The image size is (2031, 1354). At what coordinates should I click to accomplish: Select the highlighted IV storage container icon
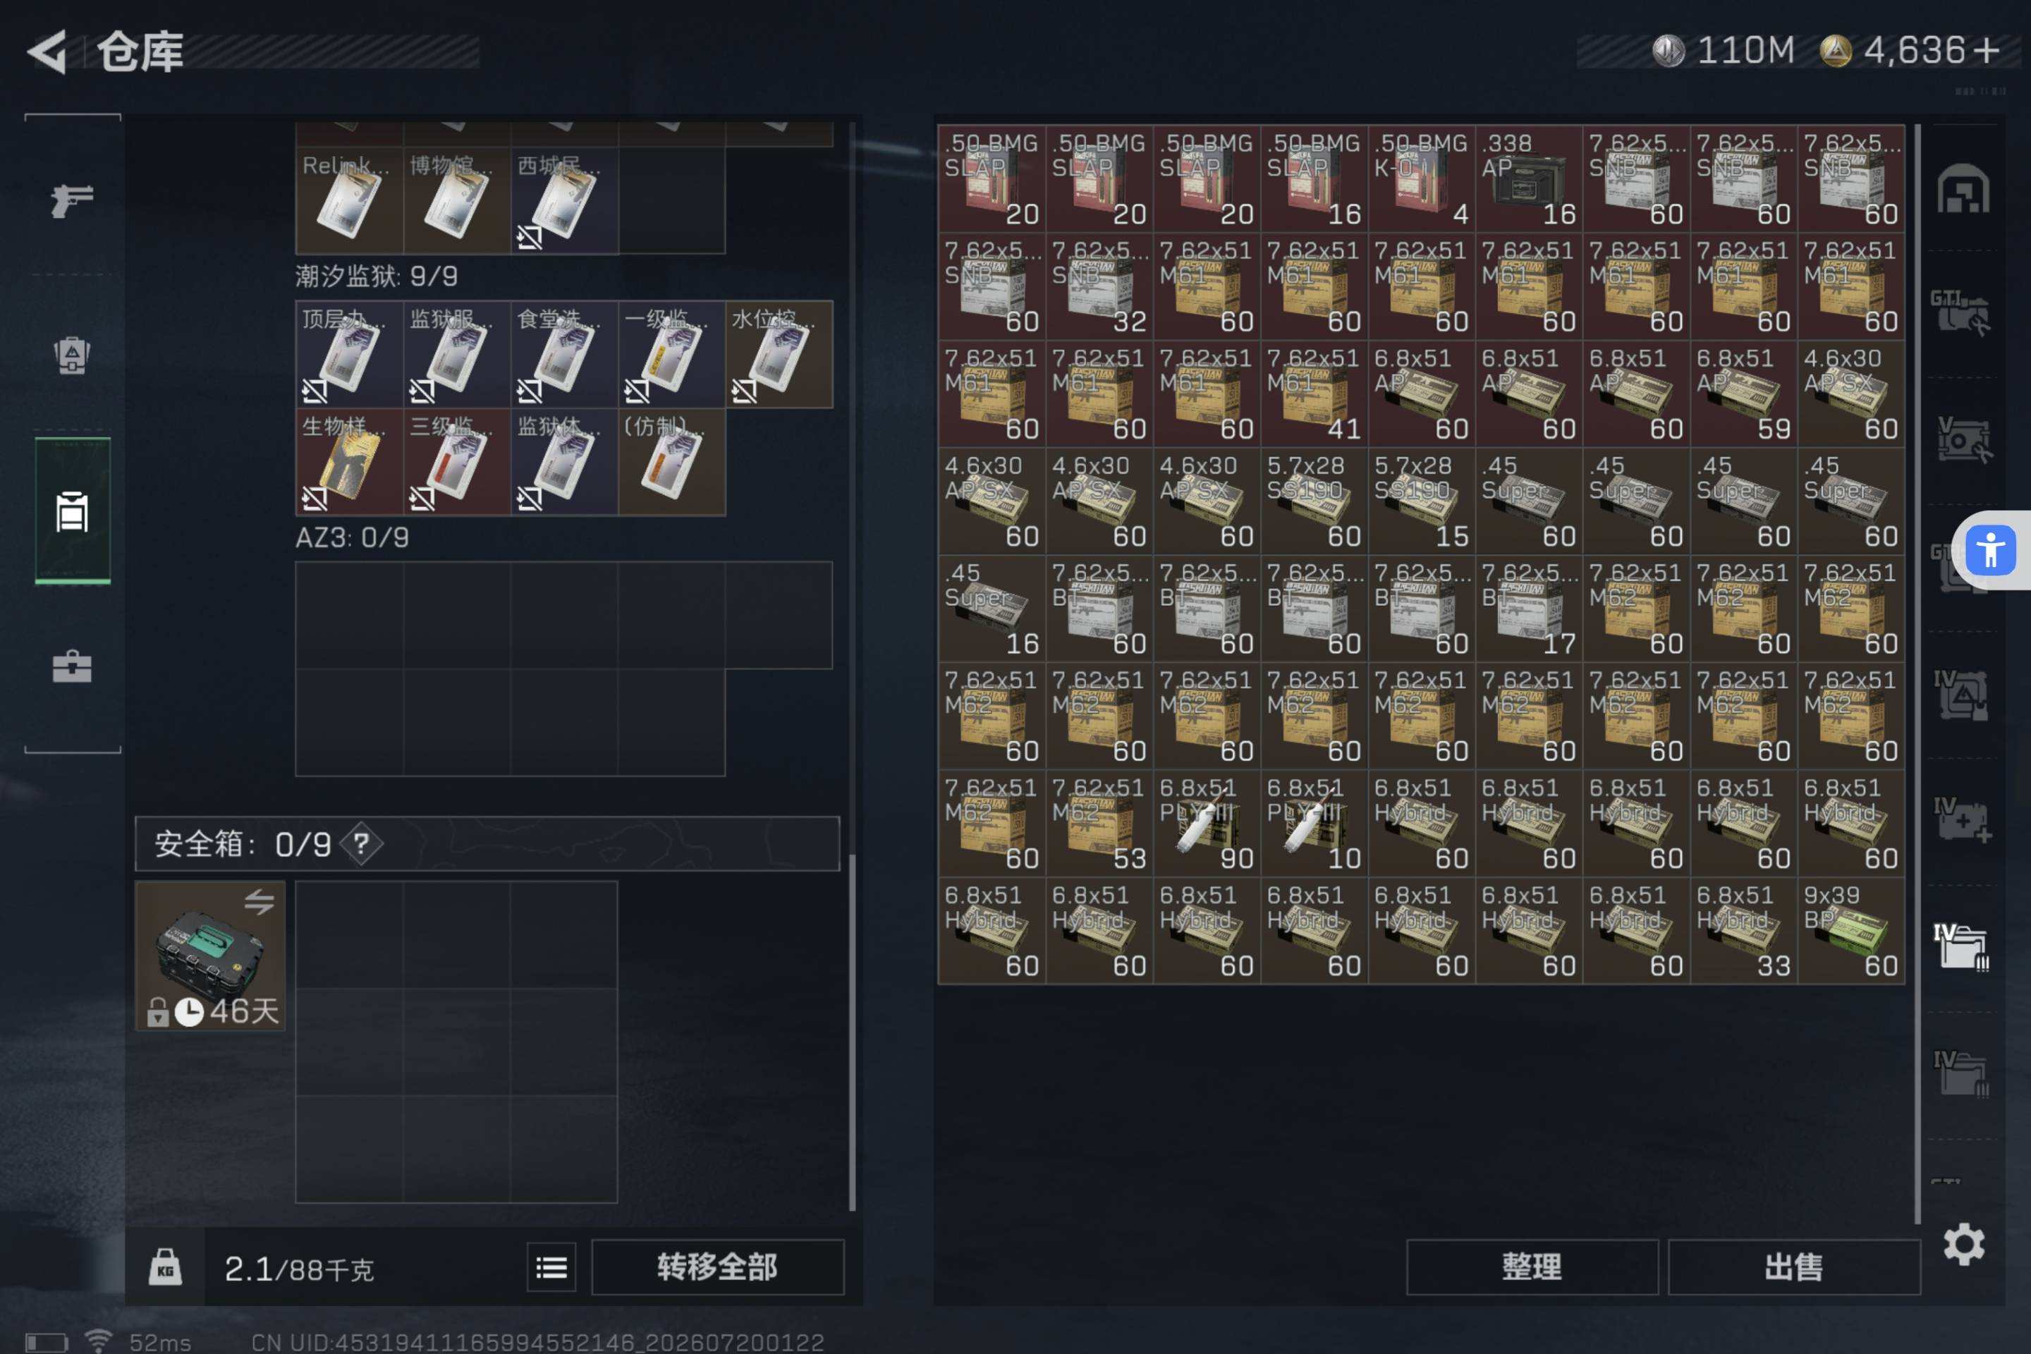coord(1961,947)
